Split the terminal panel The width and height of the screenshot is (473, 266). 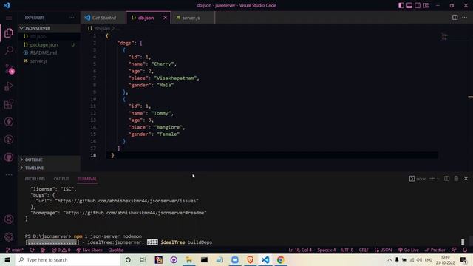pyautogui.click(x=446, y=179)
